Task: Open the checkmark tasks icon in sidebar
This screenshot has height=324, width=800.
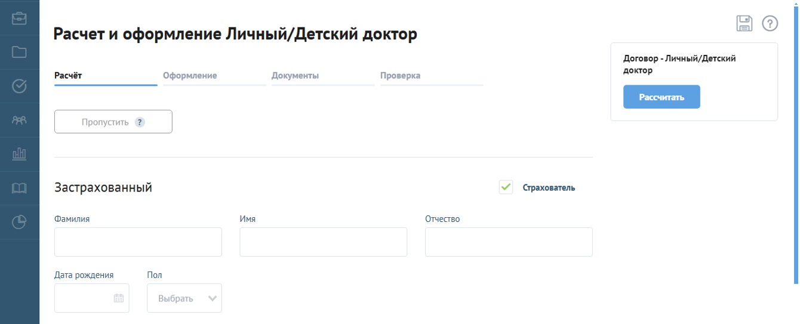Action: click(19, 87)
